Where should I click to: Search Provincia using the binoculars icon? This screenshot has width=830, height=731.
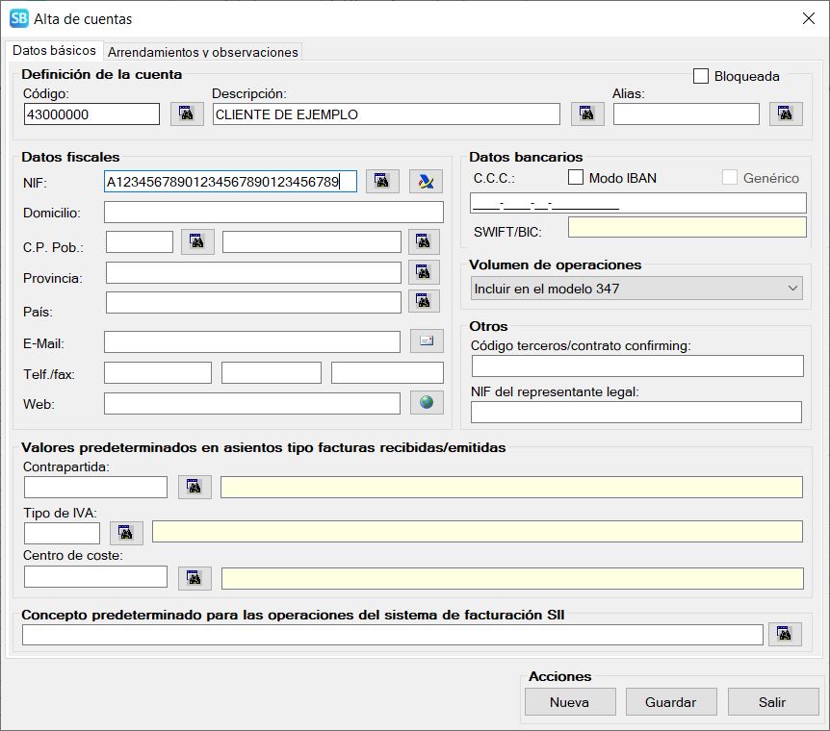(424, 272)
